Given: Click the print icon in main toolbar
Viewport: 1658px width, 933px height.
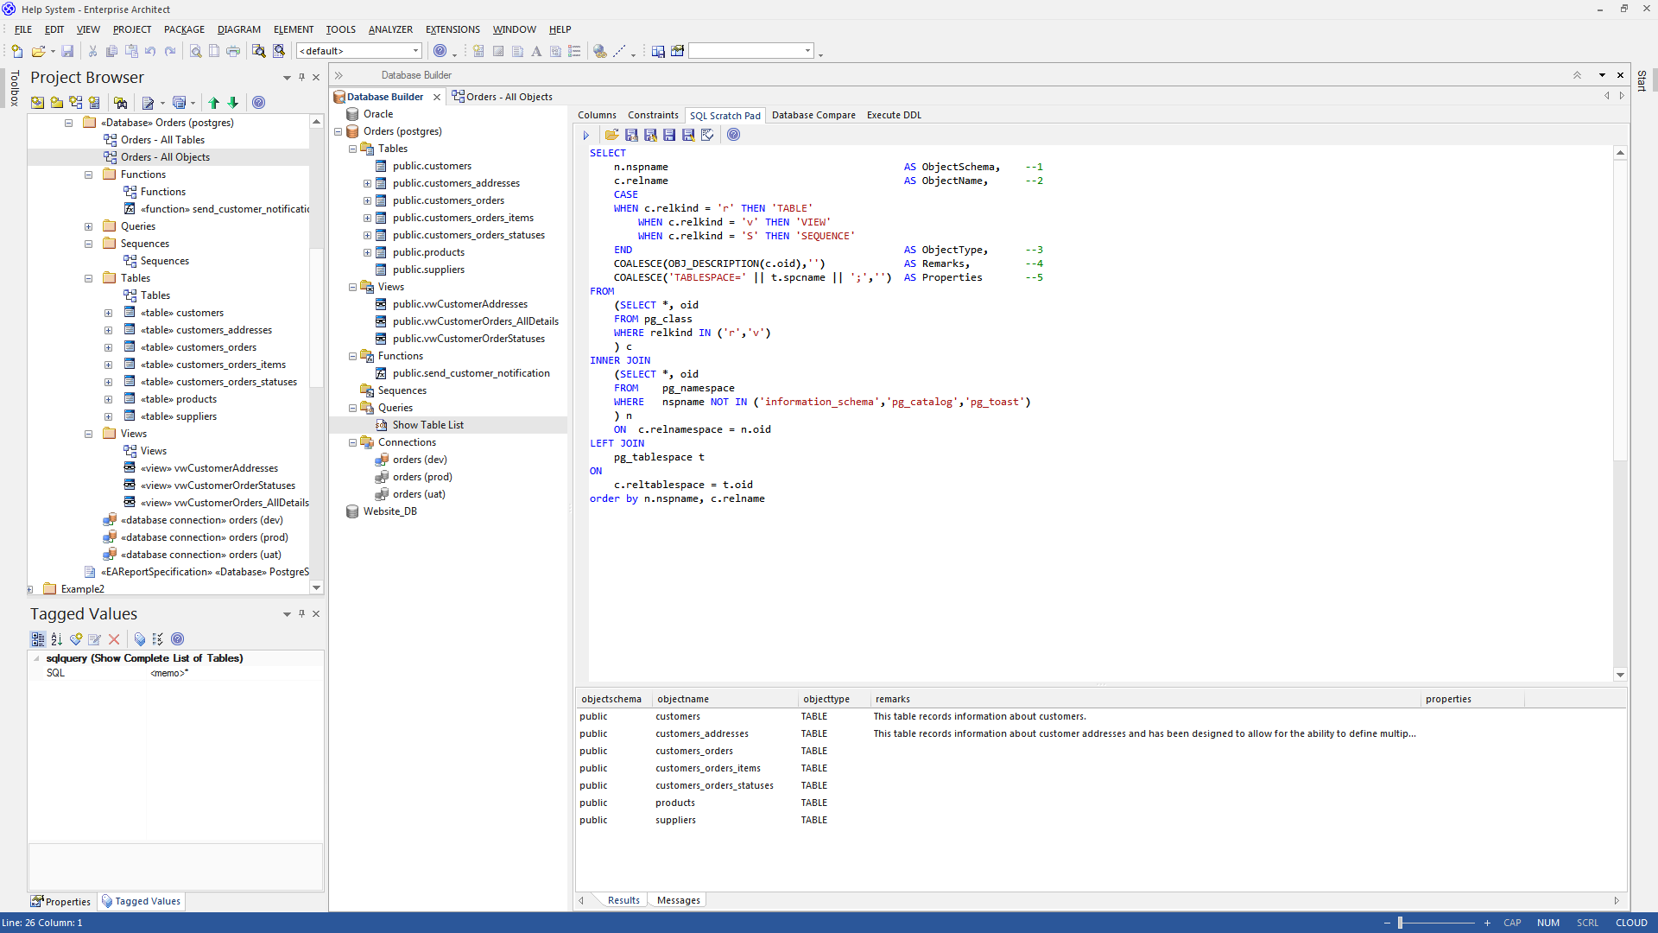Looking at the screenshot, I should 233,51.
